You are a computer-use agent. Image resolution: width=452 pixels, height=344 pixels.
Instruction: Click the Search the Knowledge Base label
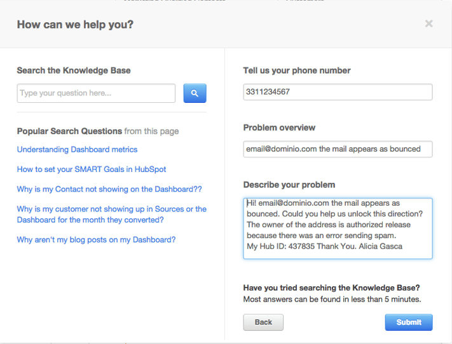point(74,70)
